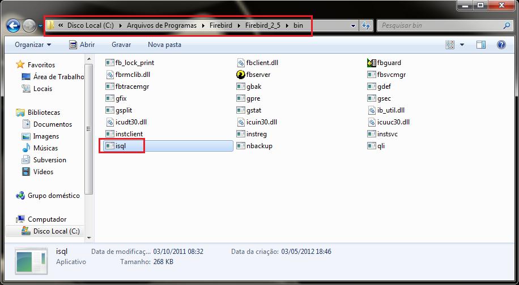This screenshot has width=519, height=285.
Task: Open the Organizar menu
Action: pos(33,45)
